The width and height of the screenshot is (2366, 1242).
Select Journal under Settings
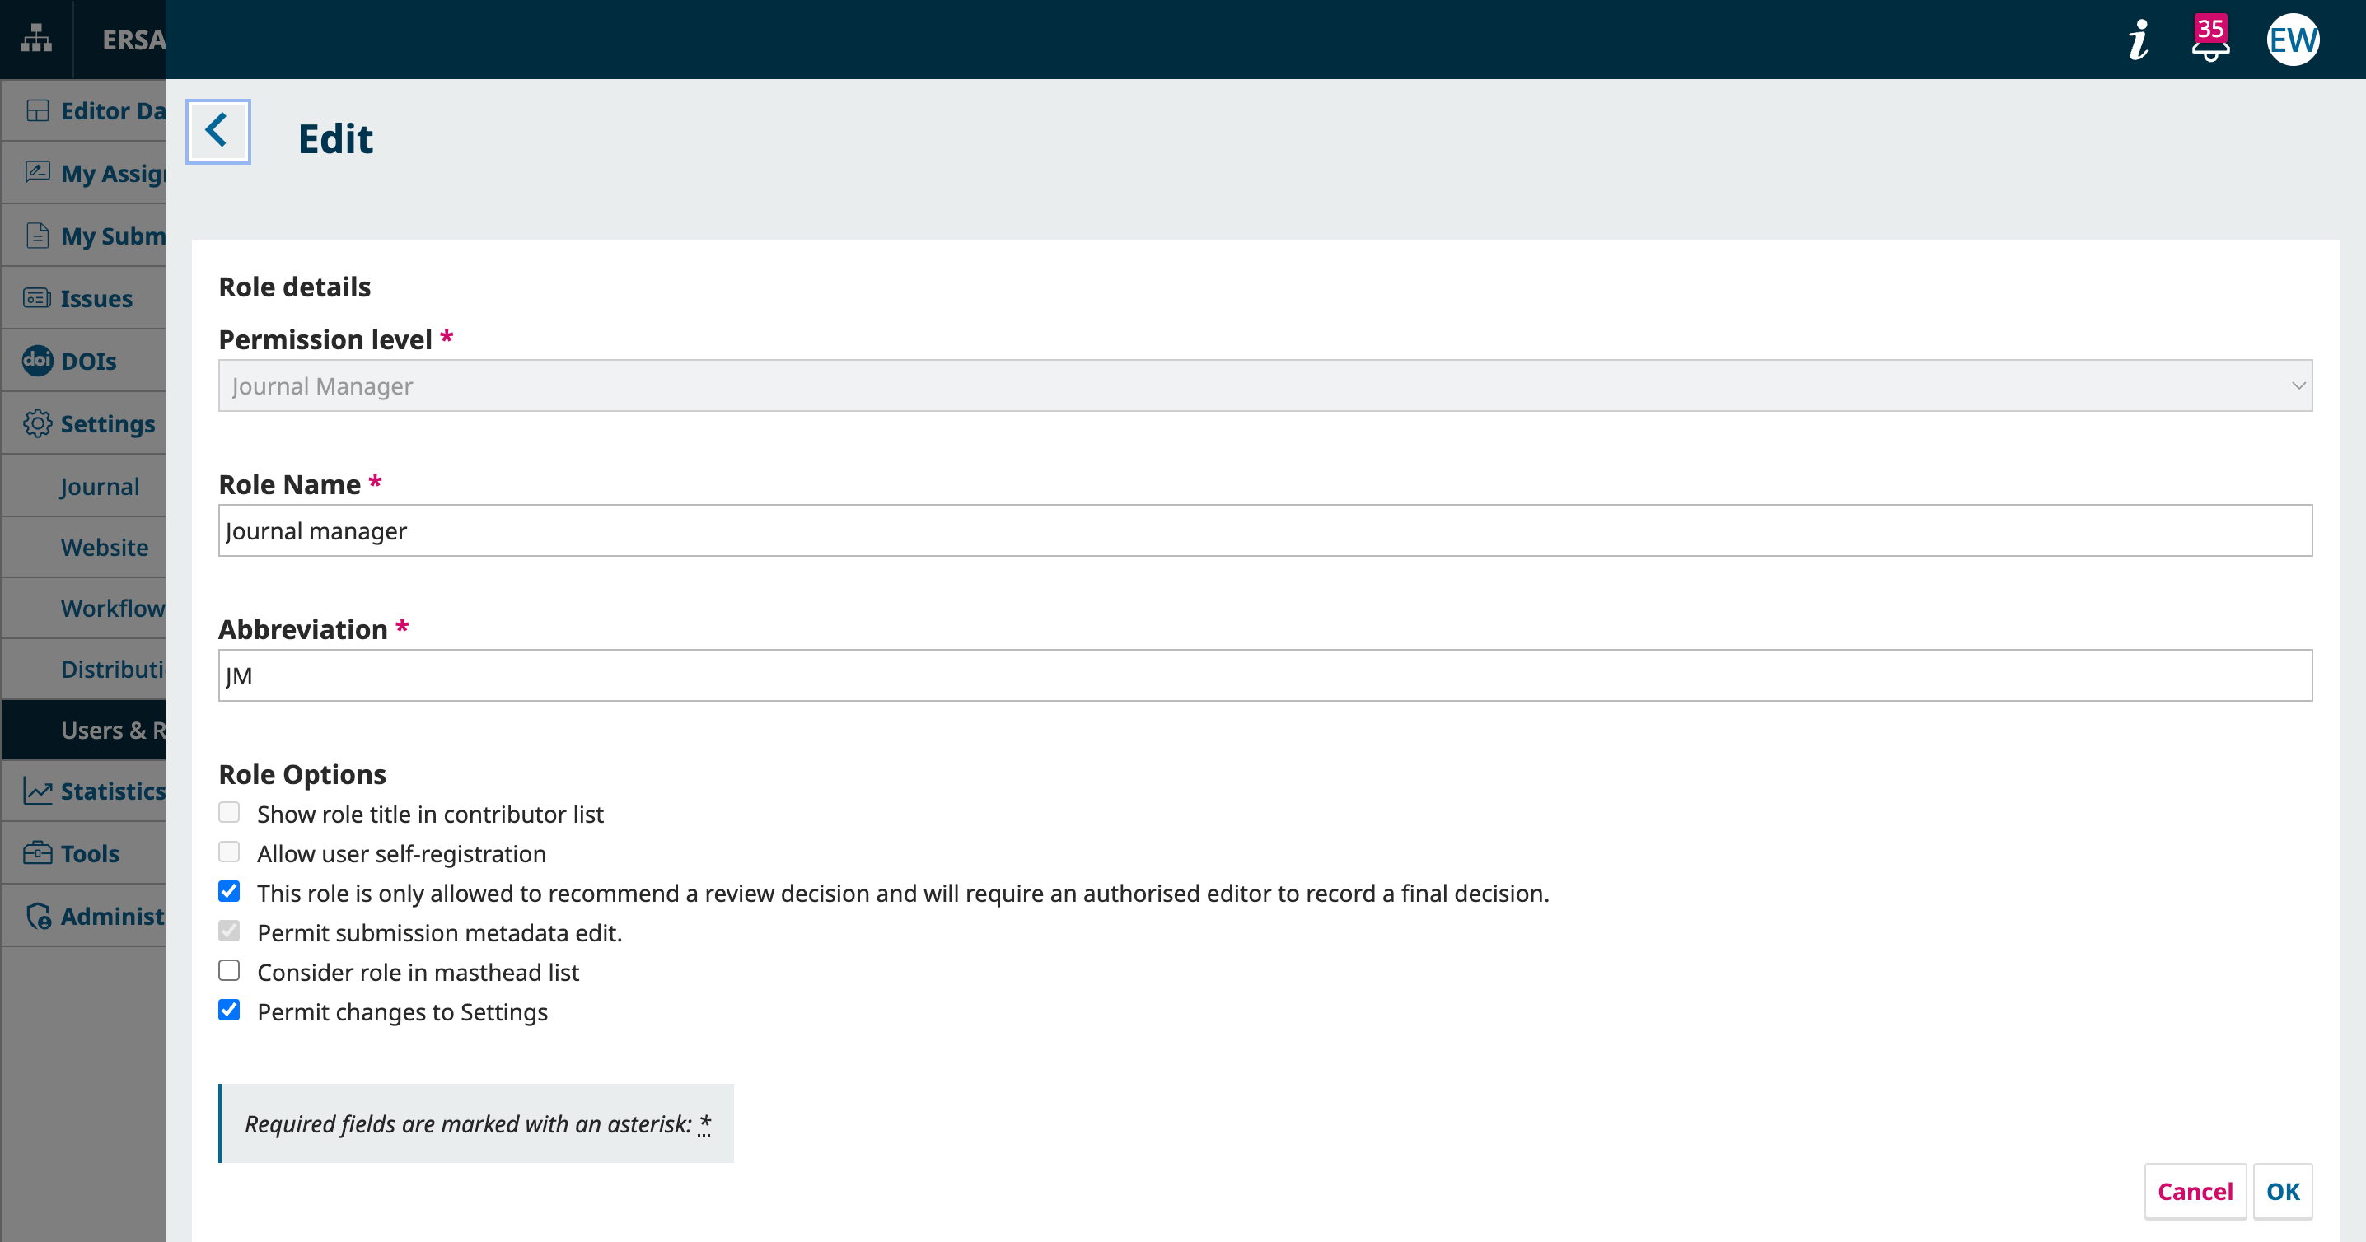pos(101,487)
